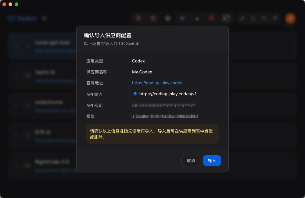The width and height of the screenshot is (305, 198).
Task: Click the 官网地址 label
Action: 95,83
